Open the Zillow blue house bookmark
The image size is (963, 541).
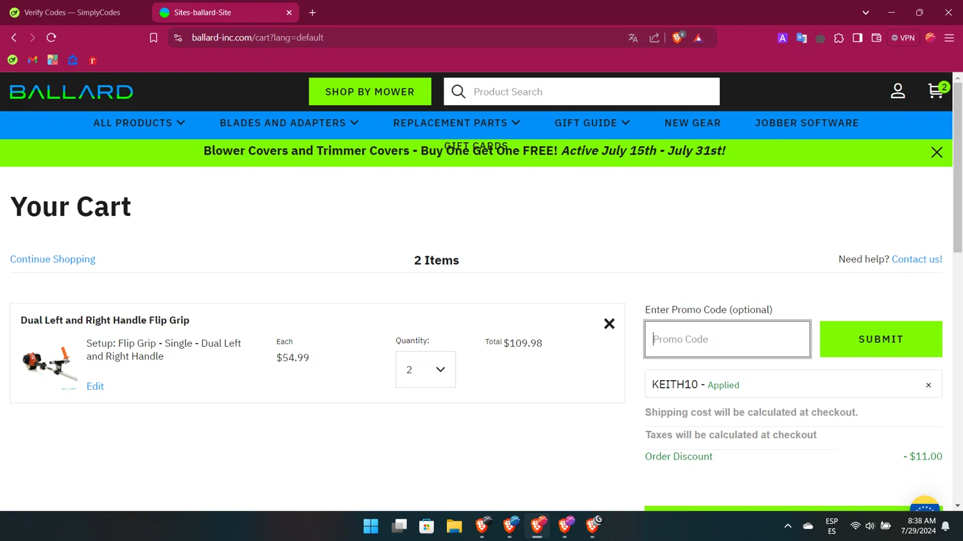click(x=73, y=60)
